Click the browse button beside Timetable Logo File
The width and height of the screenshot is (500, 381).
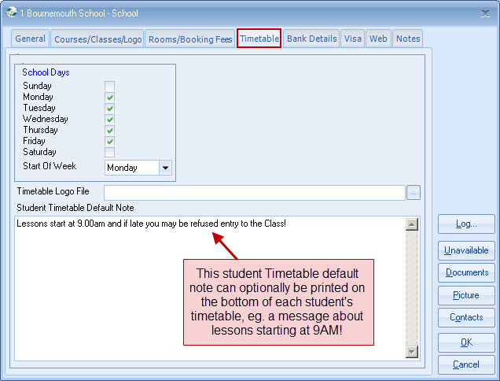coord(414,192)
